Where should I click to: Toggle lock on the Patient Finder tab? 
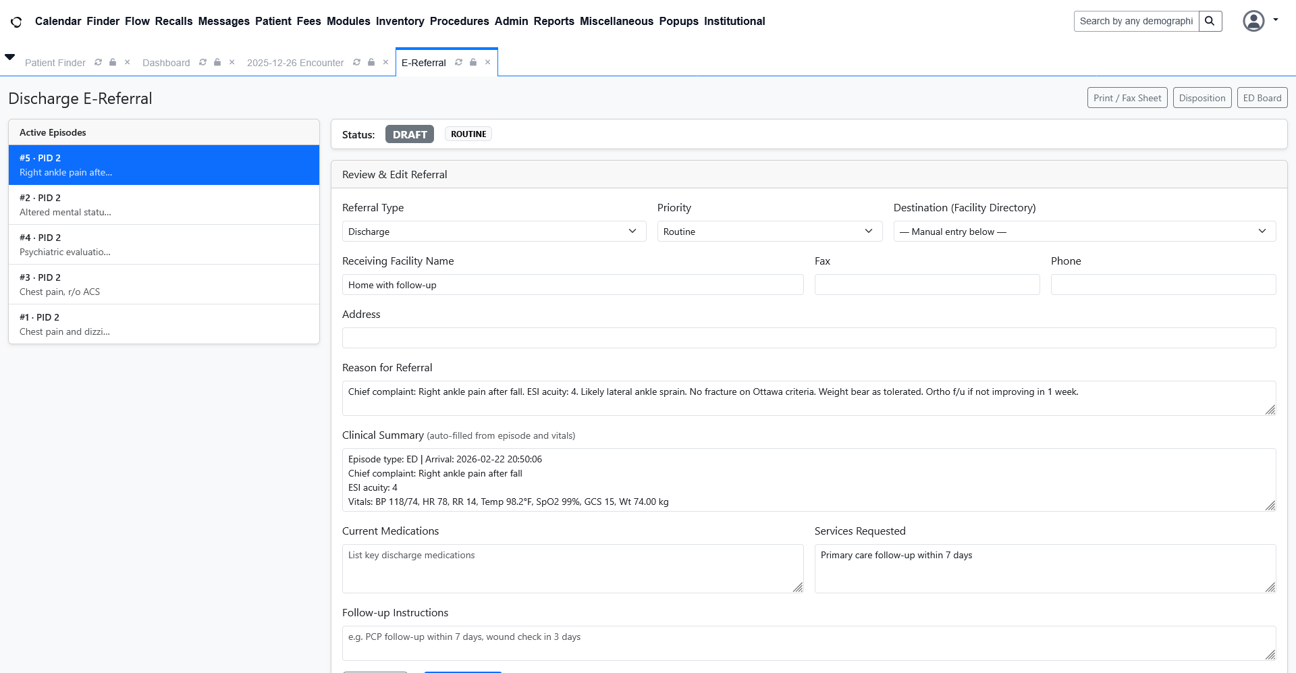point(113,62)
